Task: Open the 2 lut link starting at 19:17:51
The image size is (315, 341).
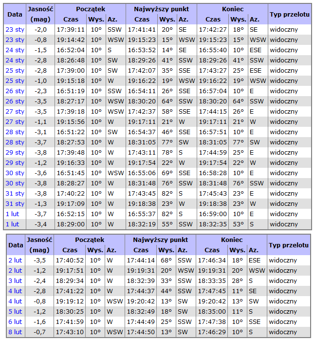Action: 15,270
